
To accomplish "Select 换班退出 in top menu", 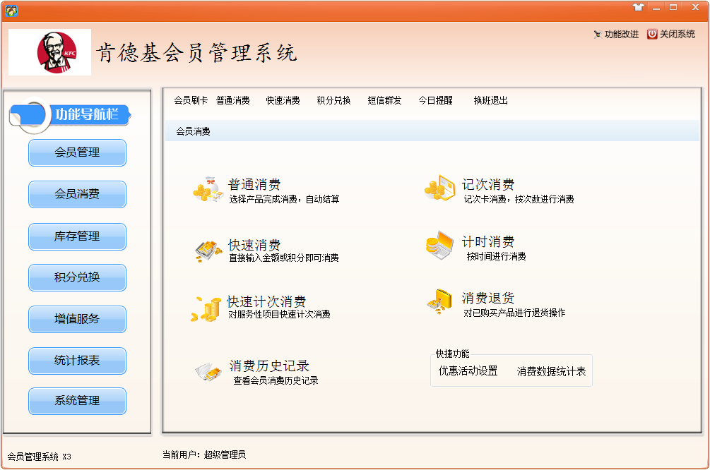I will click(491, 100).
